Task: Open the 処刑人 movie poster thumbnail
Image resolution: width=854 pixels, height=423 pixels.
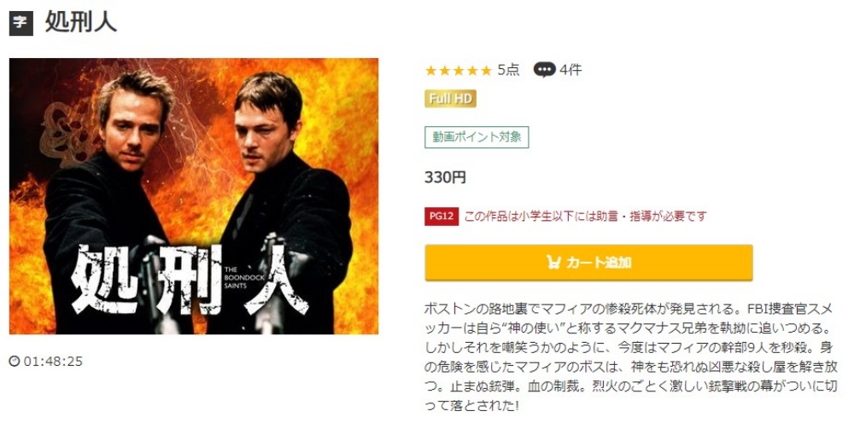Action: point(194,196)
